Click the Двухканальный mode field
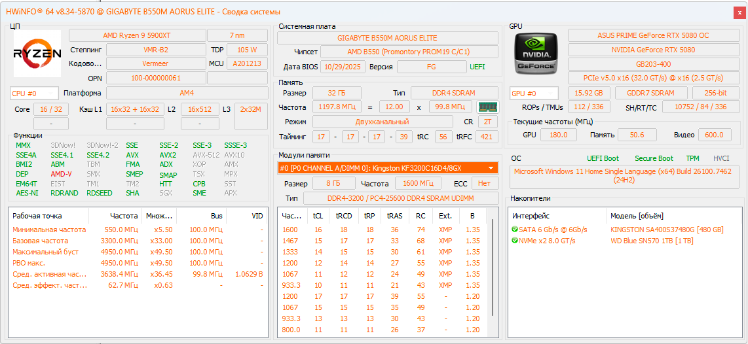Image resolution: width=748 pixels, height=344 pixels. point(382,122)
